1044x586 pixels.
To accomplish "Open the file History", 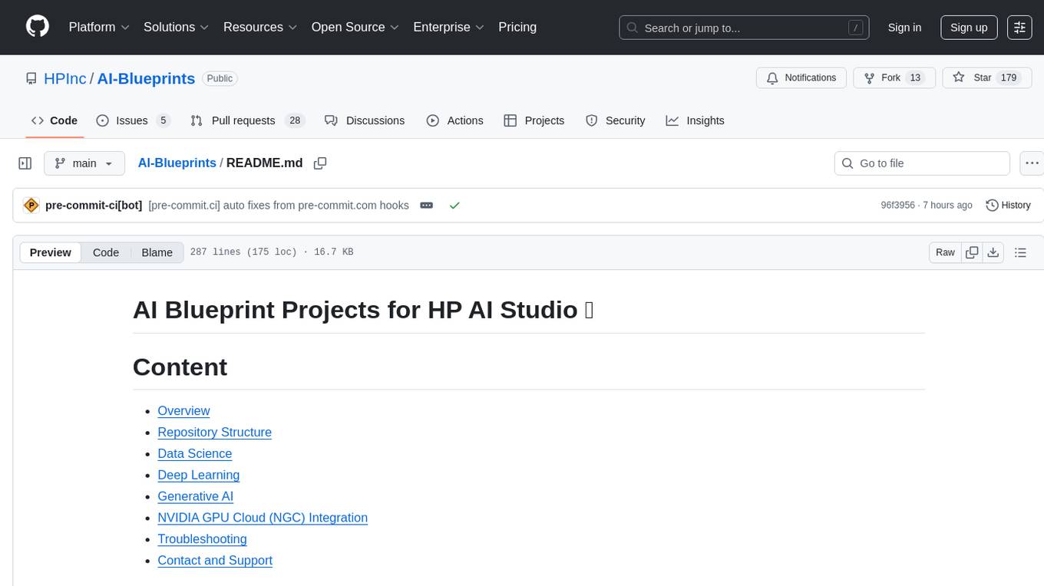I will [x=1008, y=206].
